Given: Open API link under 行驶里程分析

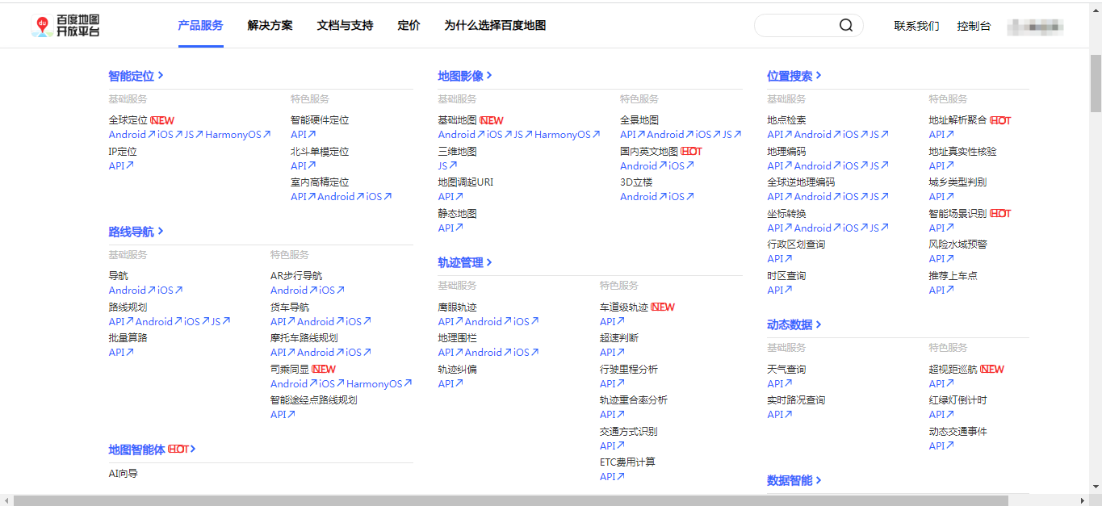Looking at the screenshot, I should pyautogui.click(x=613, y=383).
